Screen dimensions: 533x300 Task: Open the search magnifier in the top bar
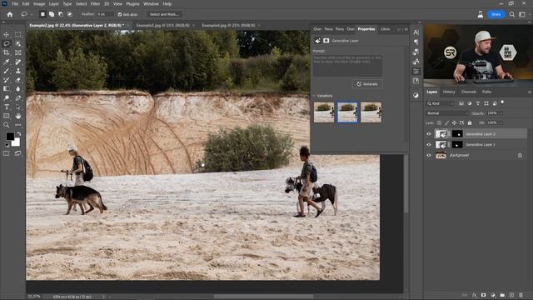[511, 14]
